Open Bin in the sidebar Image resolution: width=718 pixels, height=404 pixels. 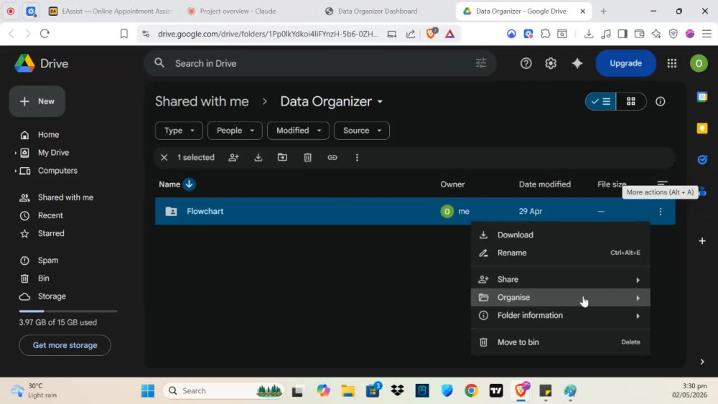click(44, 278)
